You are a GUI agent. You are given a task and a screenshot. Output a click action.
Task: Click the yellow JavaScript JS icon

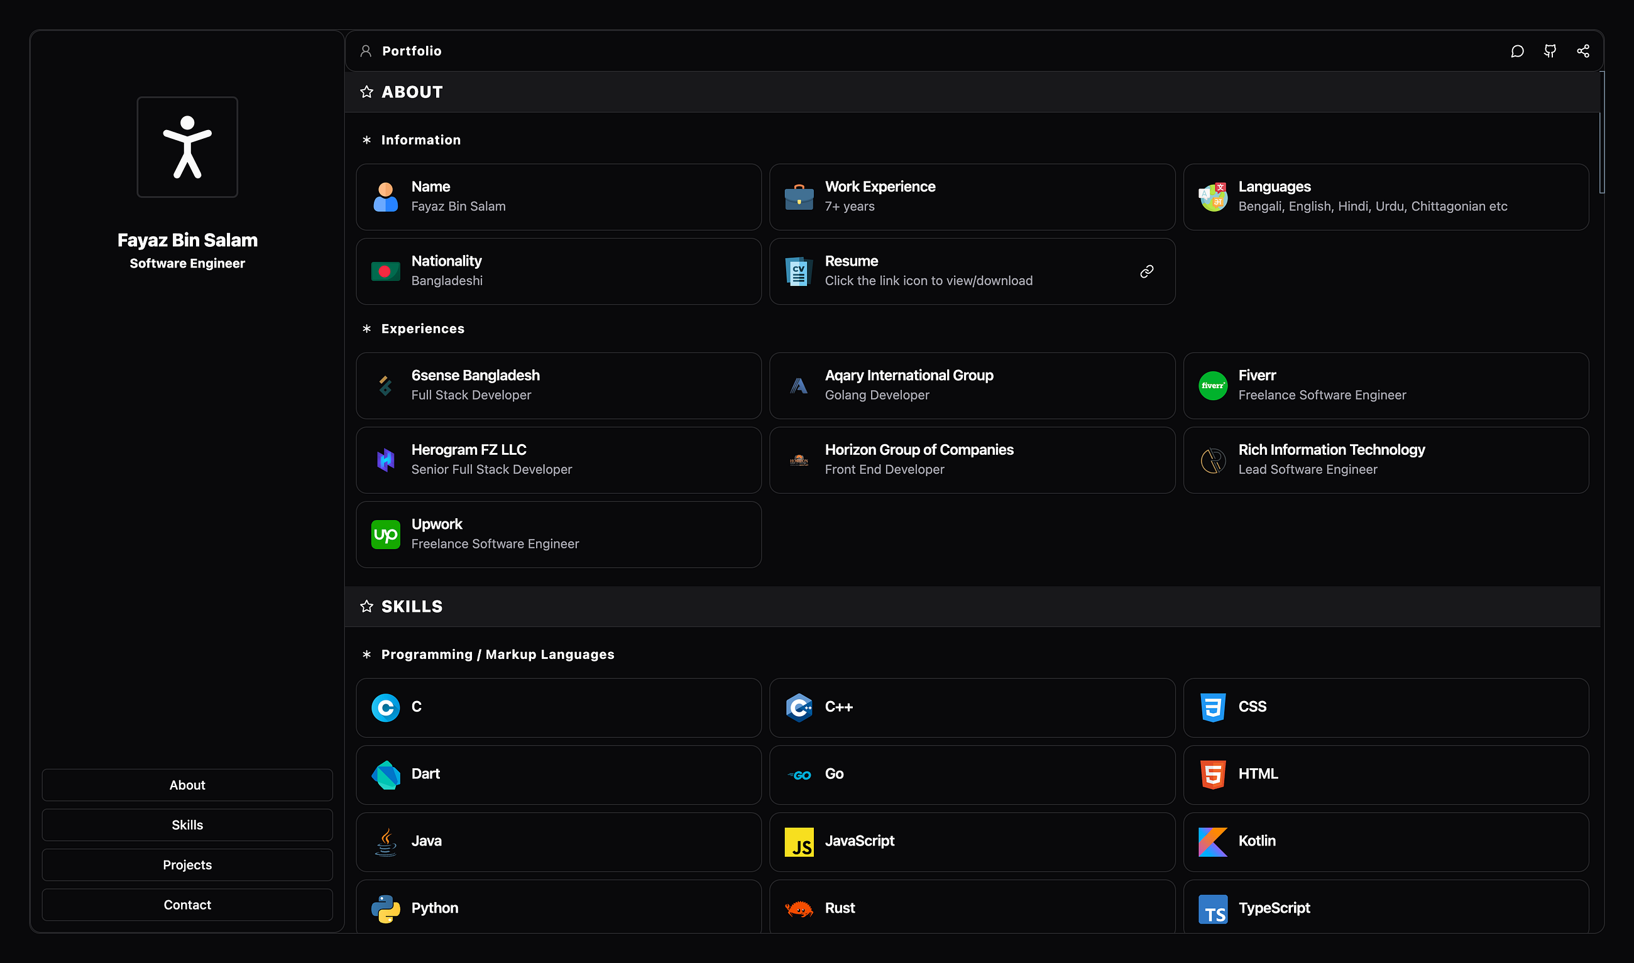coord(799,842)
